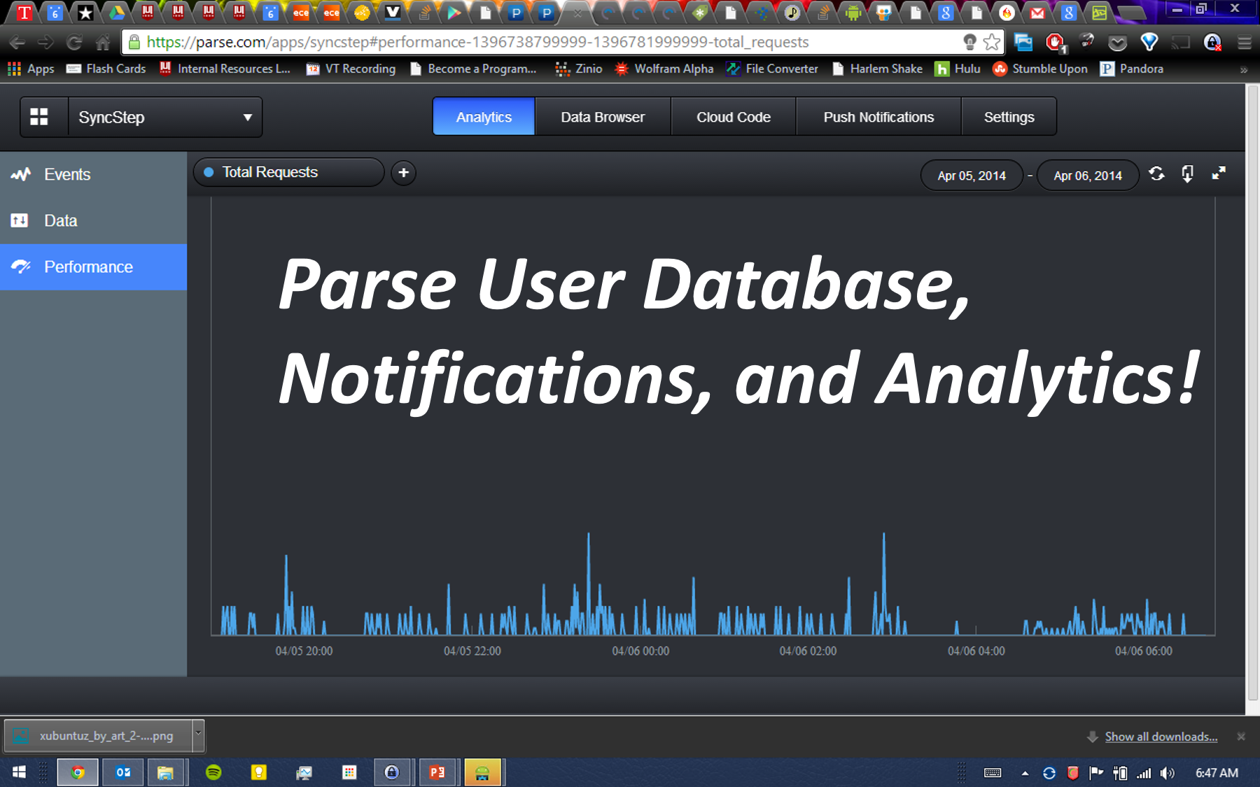Click the blue Total Requests color dot
This screenshot has width=1260, height=787.
click(208, 172)
